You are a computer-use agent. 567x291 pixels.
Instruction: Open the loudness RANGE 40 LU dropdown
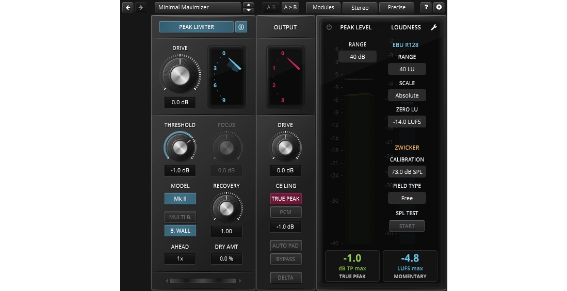pyautogui.click(x=407, y=69)
